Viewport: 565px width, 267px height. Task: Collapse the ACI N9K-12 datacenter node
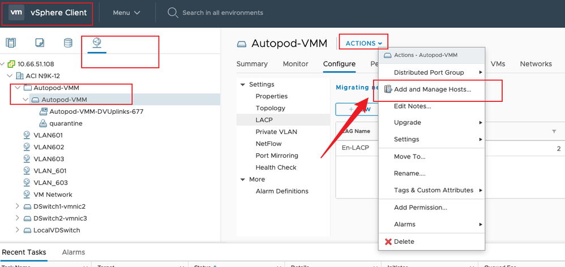[10, 76]
